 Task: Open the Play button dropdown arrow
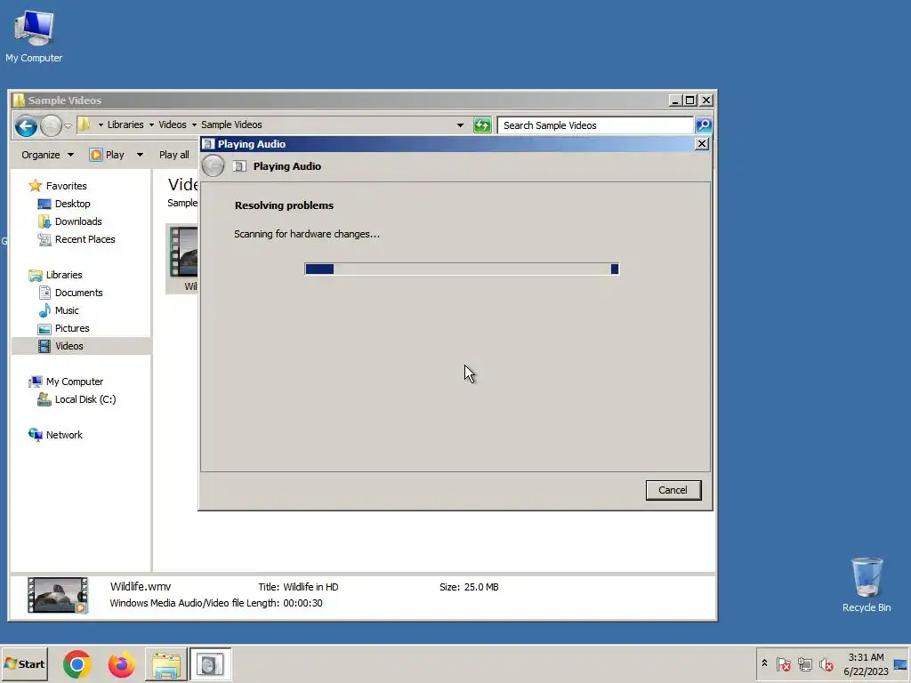[140, 155]
